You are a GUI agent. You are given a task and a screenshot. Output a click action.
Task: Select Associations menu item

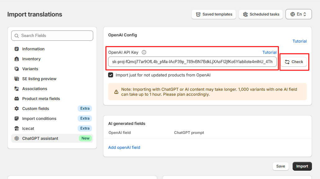52,89
